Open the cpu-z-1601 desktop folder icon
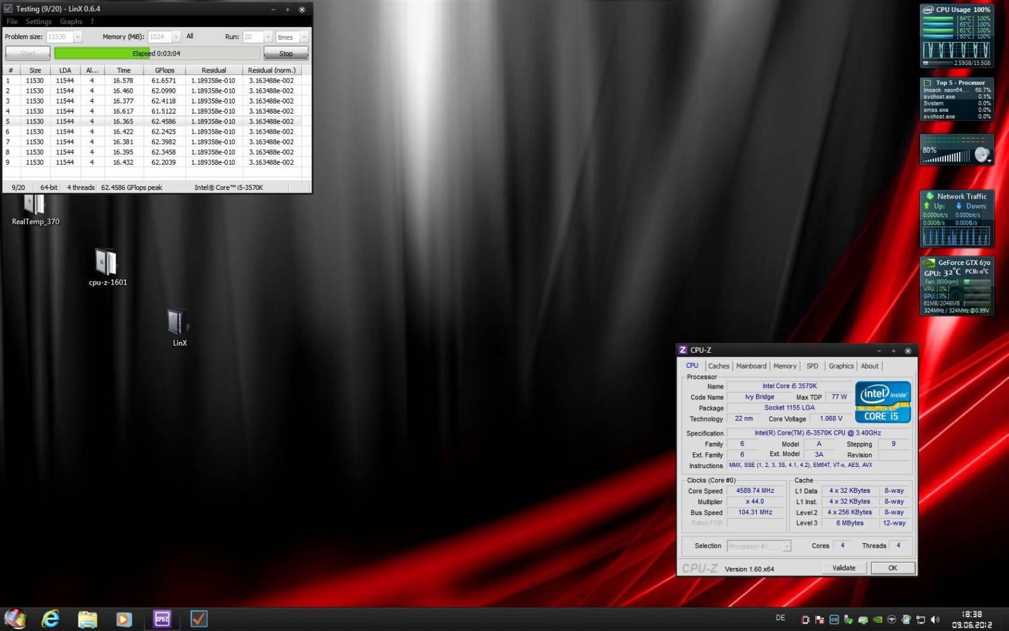Image resolution: width=1009 pixels, height=631 pixels. coord(106,262)
